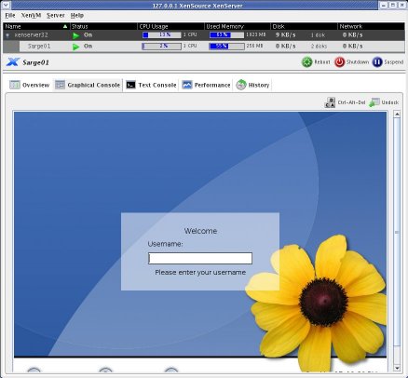Send Ctrl-Alt-Del to the VM
Screen dimensions: 408x378
345,102
